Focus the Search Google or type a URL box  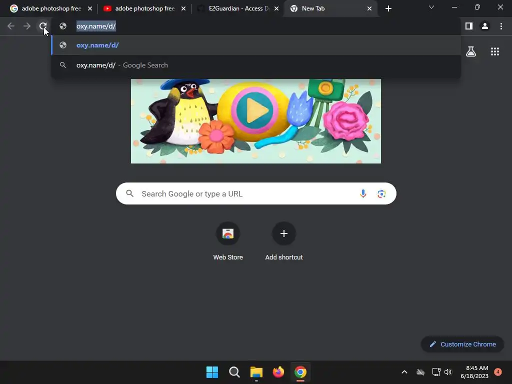(256, 193)
